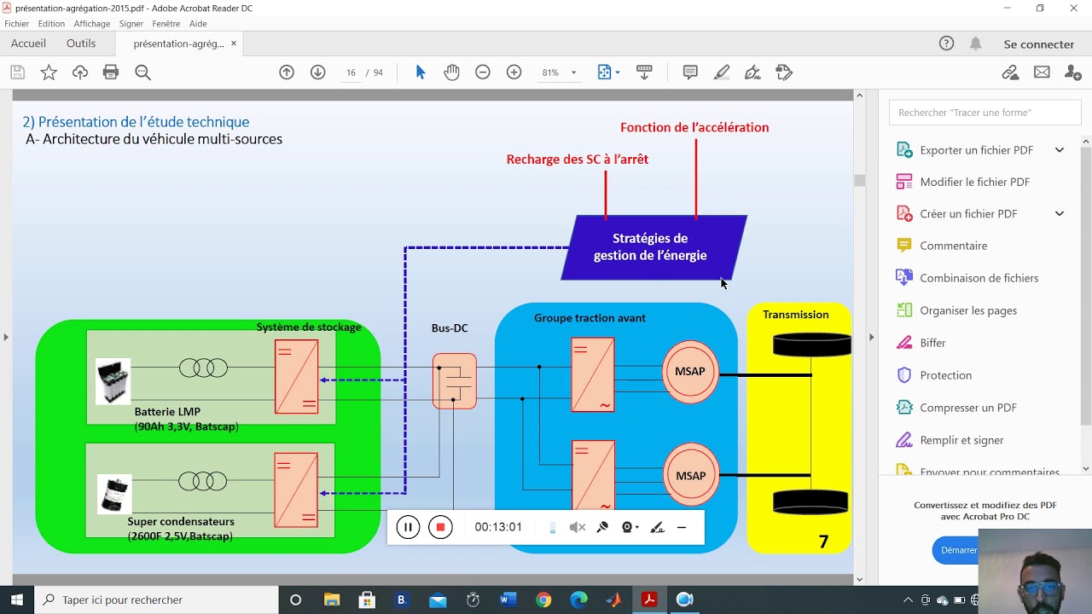Zoom out with the minus circle

coord(483,72)
